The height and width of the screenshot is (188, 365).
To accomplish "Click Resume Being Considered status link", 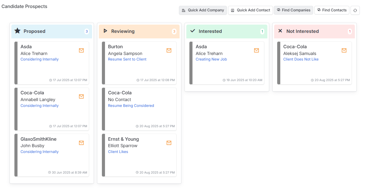I will 131,106.
